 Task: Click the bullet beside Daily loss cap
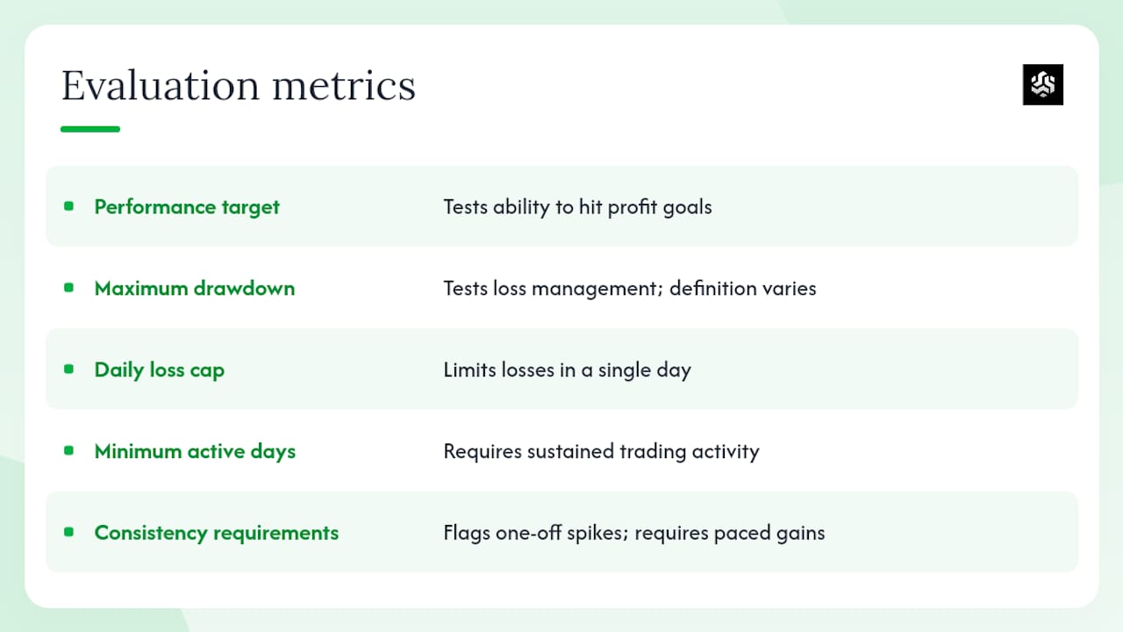tap(69, 370)
